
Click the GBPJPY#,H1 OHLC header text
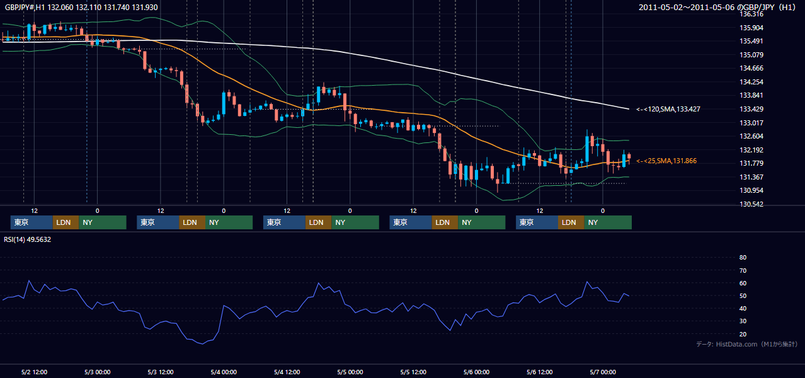click(x=81, y=7)
